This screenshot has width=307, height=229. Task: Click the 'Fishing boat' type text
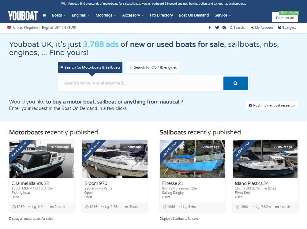tap(21, 193)
